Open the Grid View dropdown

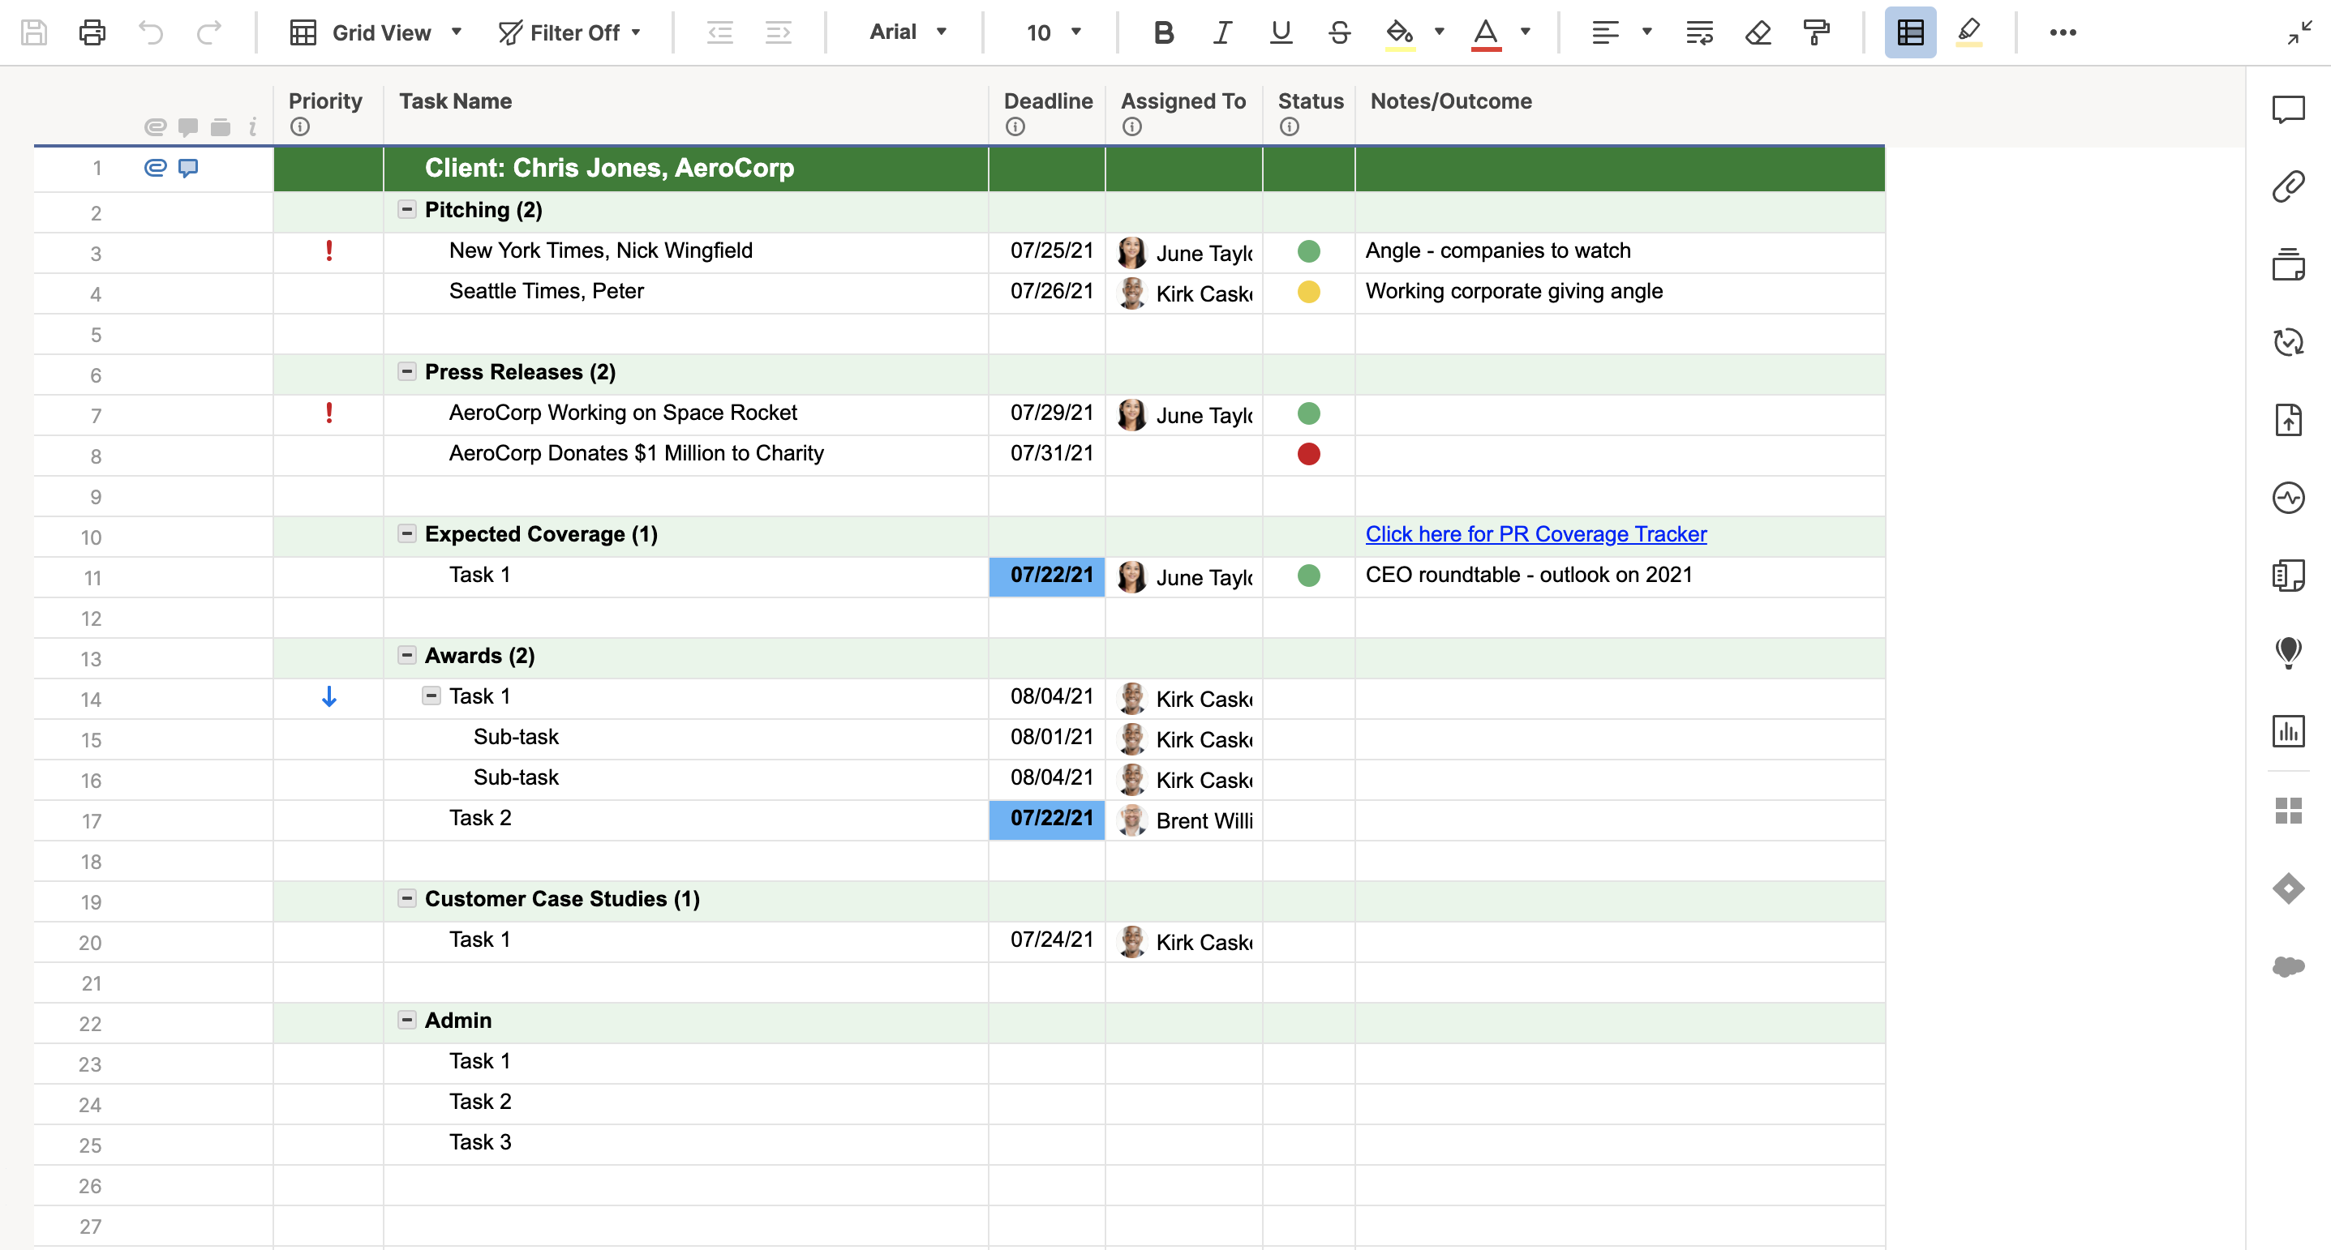(x=376, y=32)
